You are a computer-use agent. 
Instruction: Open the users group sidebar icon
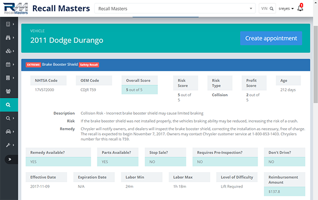8,92
